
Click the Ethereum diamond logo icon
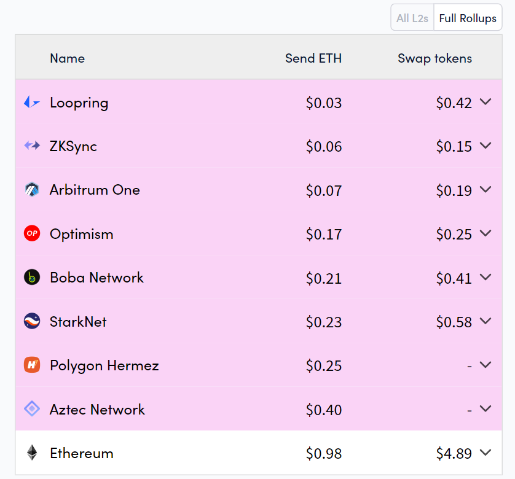pos(32,453)
